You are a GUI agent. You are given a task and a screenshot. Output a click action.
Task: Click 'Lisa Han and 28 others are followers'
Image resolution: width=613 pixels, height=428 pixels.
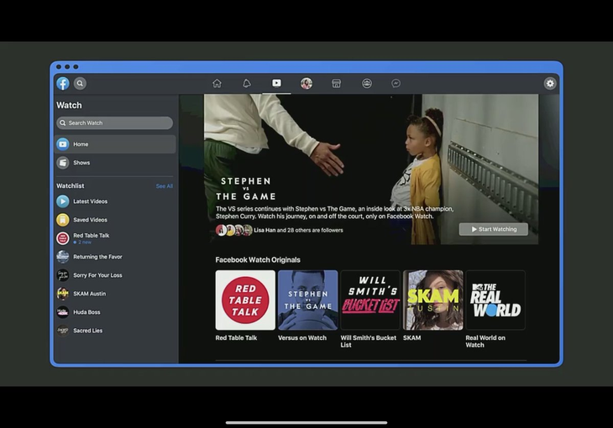pos(298,230)
